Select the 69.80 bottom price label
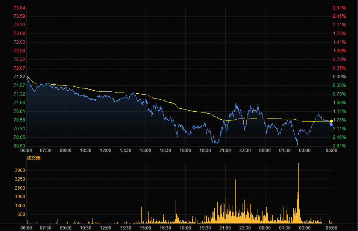 (19, 146)
